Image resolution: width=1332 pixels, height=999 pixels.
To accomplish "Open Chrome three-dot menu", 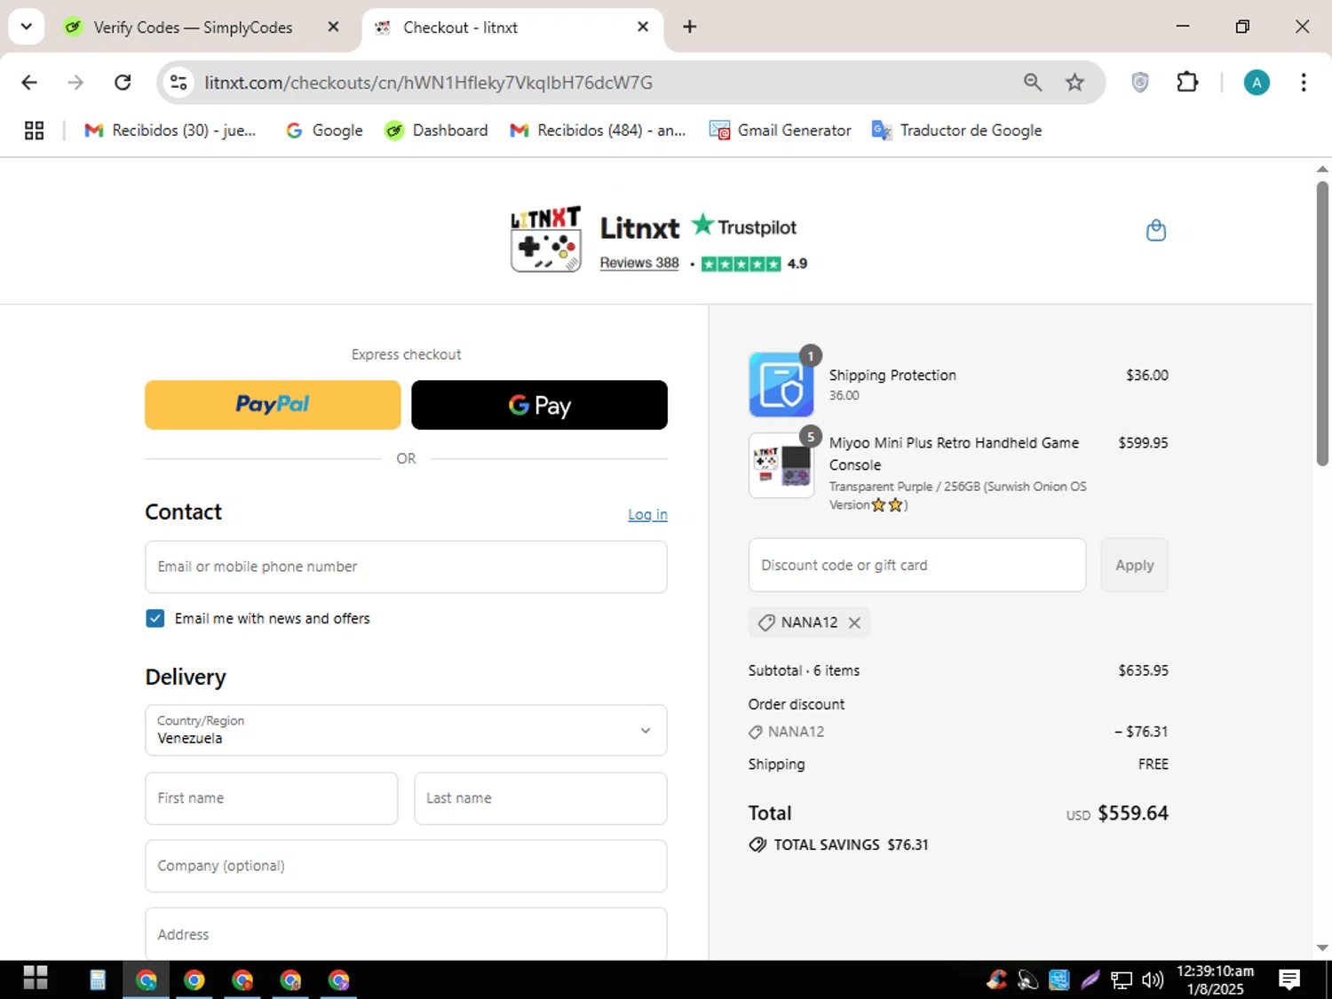I will (1303, 83).
